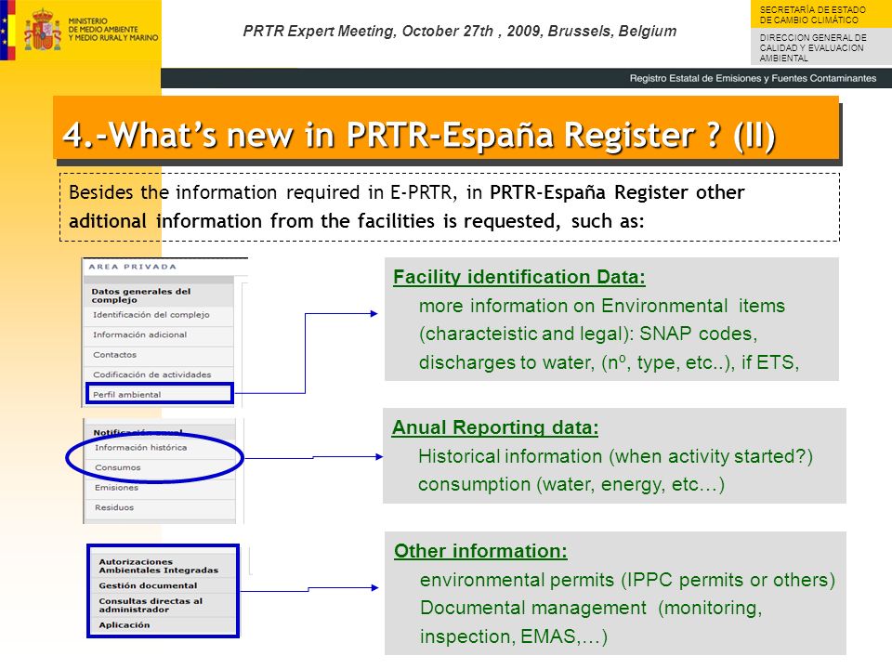Select 'Información adicional' in the sidebar
Screen dimensions: 892x669
[x=139, y=334]
